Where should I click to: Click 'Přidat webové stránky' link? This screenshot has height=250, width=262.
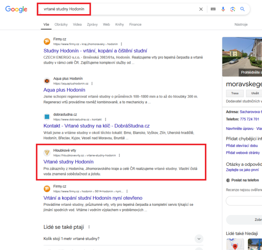point(243,153)
